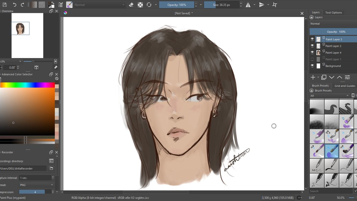
Task: Show the hidden Paint Layer 1
Action: pyautogui.click(x=312, y=59)
